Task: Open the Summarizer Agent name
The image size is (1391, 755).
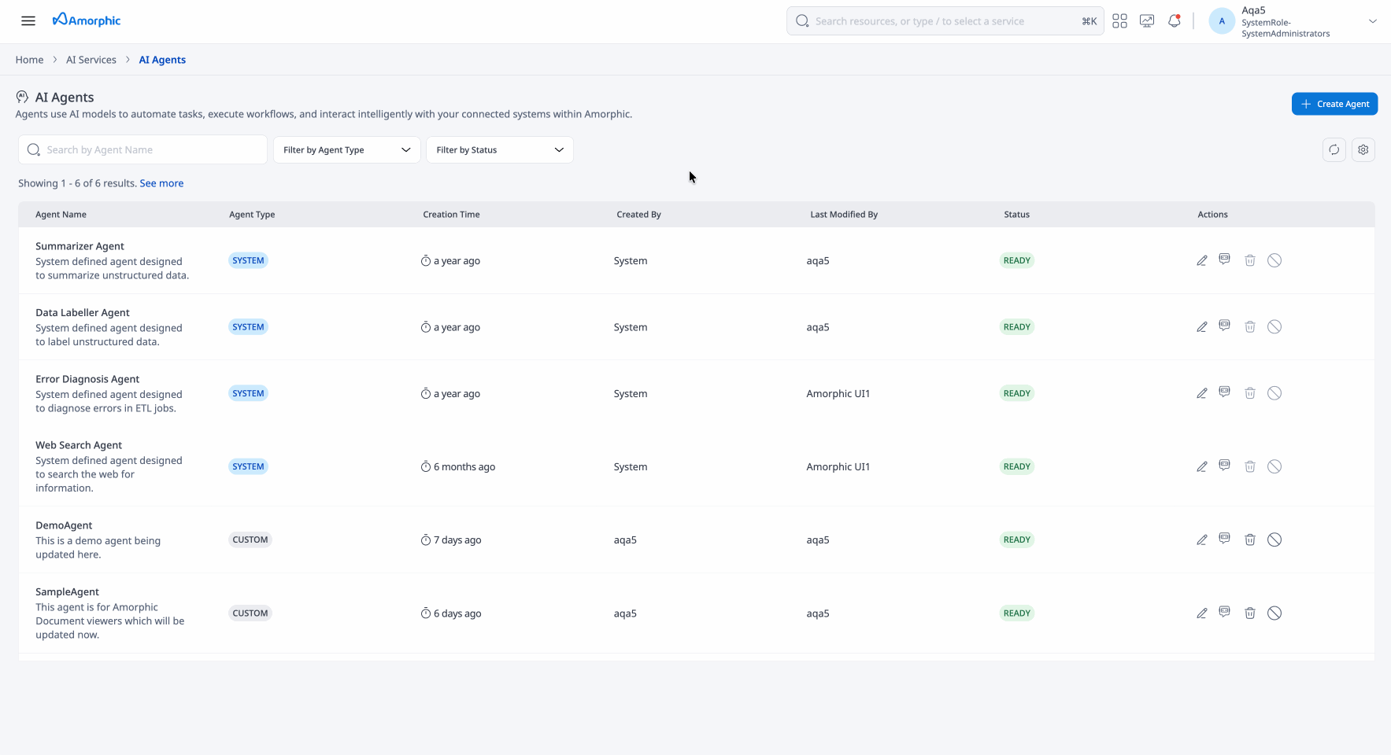Action: 80,246
